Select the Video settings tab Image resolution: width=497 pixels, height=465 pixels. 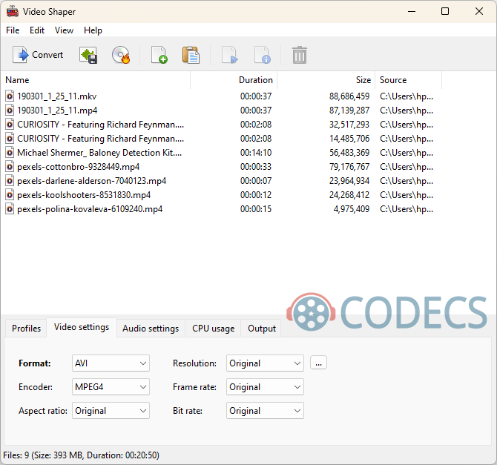pos(82,327)
